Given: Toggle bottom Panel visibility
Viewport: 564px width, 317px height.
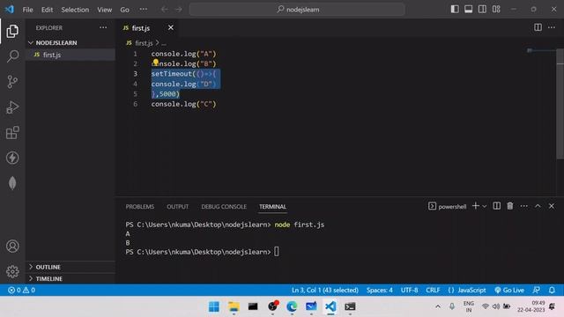Looking at the screenshot, I should [x=468, y=10].
